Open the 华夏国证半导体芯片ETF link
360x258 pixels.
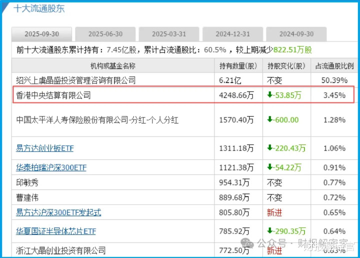click(56, 231)
